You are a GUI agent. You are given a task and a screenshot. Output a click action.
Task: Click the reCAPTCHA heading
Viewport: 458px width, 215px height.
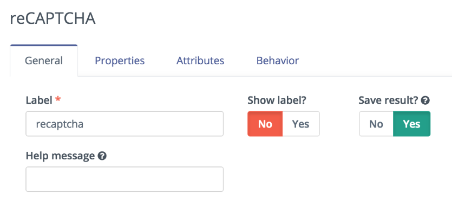click(x=53, y=19)
